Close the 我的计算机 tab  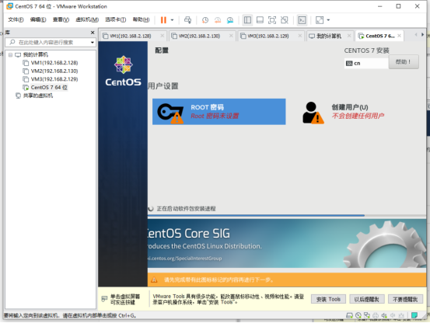(x=349, y=36)
